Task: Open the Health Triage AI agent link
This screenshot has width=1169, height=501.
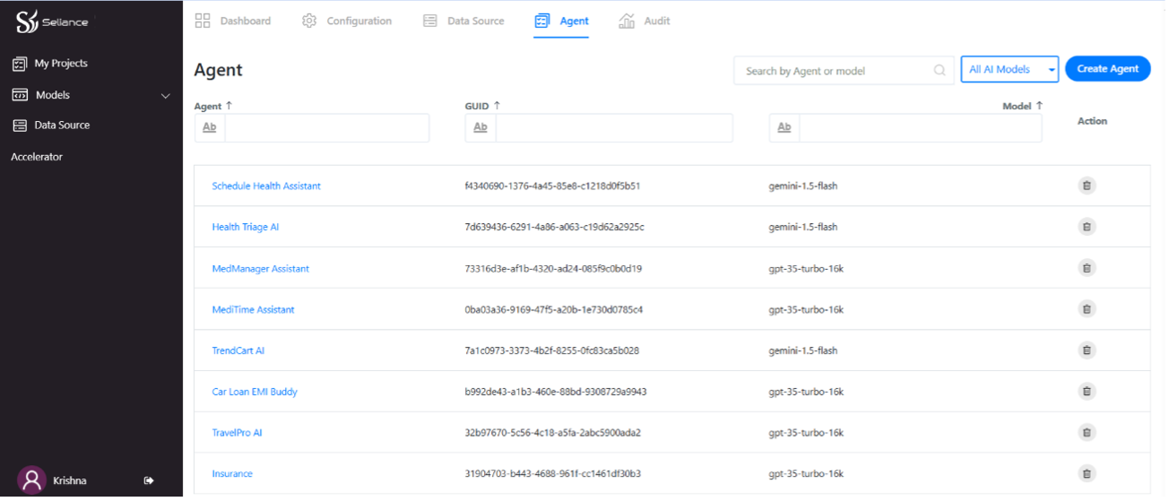Action: point(245,227)
